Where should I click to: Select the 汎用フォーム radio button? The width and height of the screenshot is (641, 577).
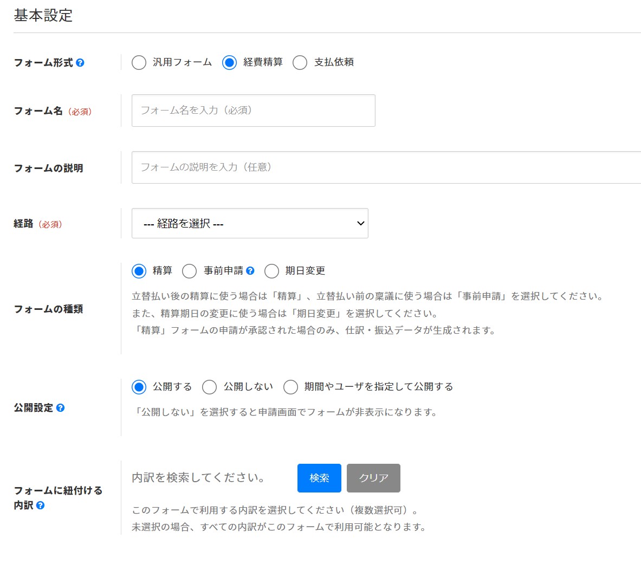click(139, 63)
